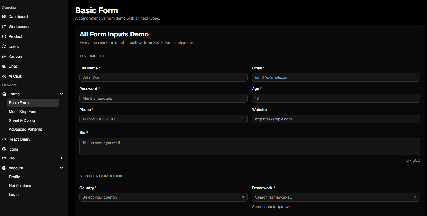Focus the Age number field

coord(336,98)
